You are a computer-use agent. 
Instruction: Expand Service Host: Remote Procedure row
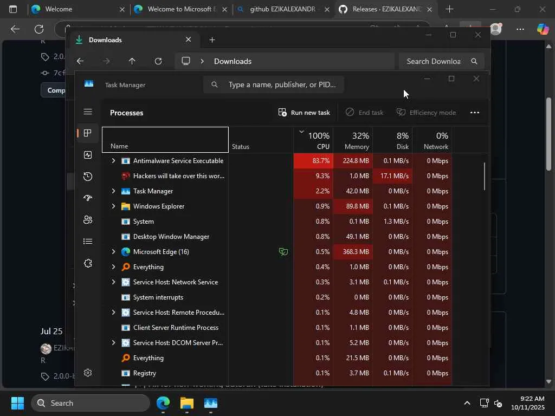113,313
